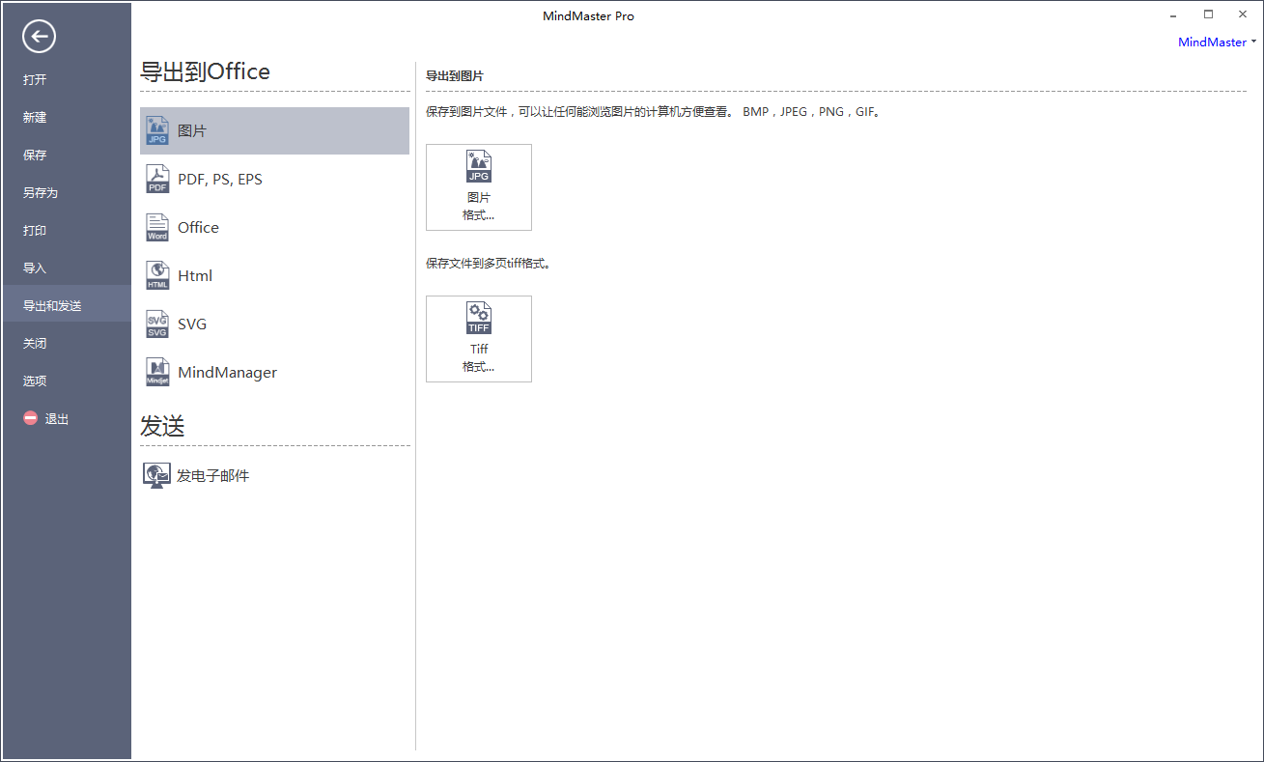Select the Mindjet MindManager icon
This screenshot has width=1264, height=762.
(157, 372)
